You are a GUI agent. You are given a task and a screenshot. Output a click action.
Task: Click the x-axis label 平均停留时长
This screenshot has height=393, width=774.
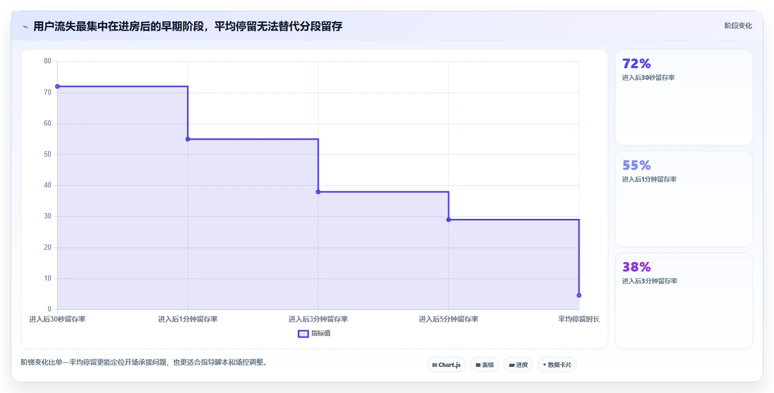coord(579,319)
